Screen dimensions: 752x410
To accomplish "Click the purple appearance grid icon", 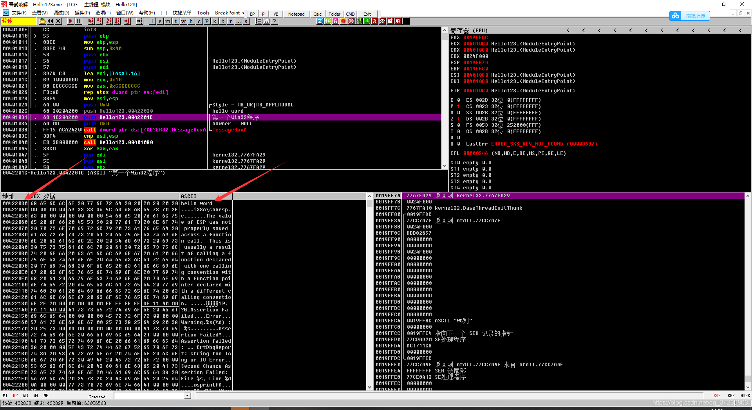I will 267,21.
